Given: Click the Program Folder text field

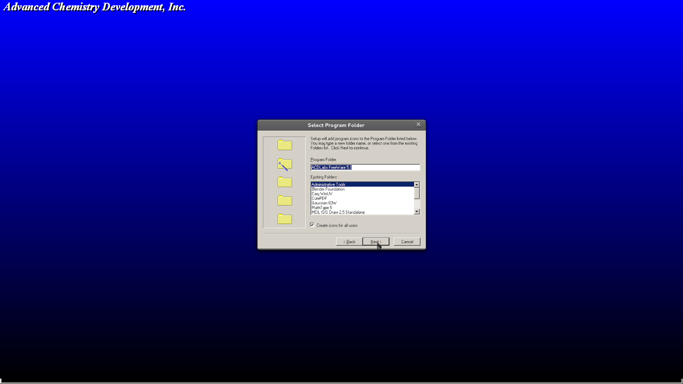Looking at the screenshot, I should point(365,167).
